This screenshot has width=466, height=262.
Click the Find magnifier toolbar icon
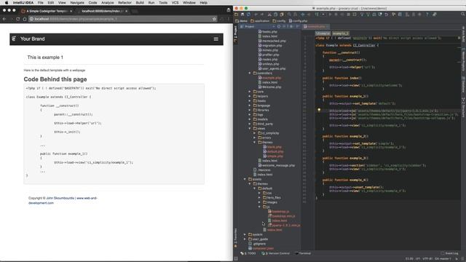(x=289, y=15)
